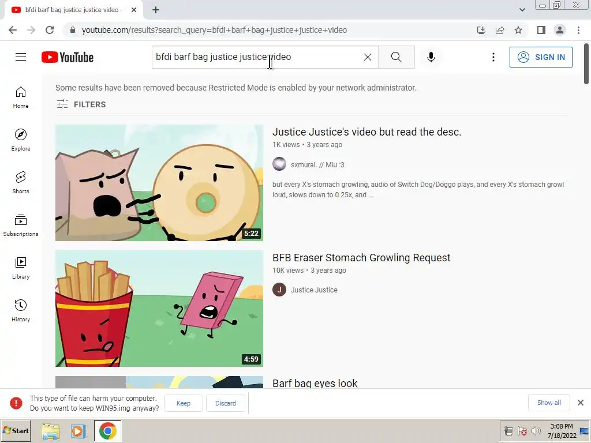Clear the search box with the X
The width and height of the screenshot is (591, 443).
pos(368,57)
